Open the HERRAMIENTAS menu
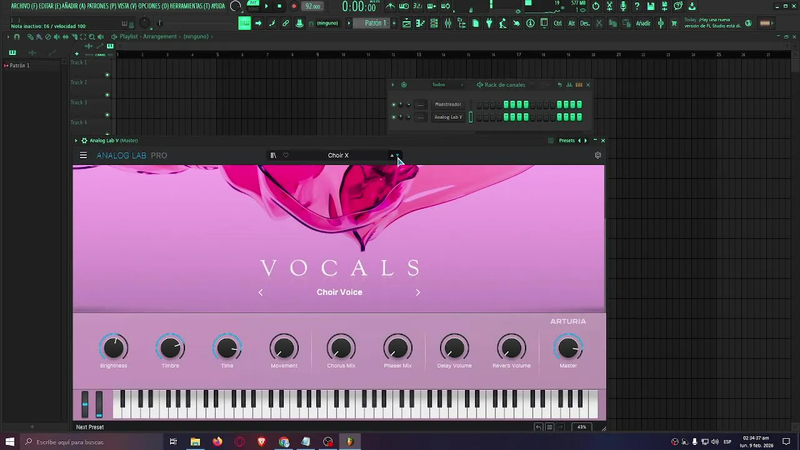The height and width of the screenshot is (450, 800). (190, 6)
